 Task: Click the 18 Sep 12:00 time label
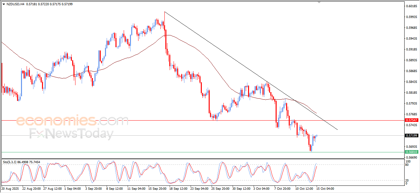[178, 189]
